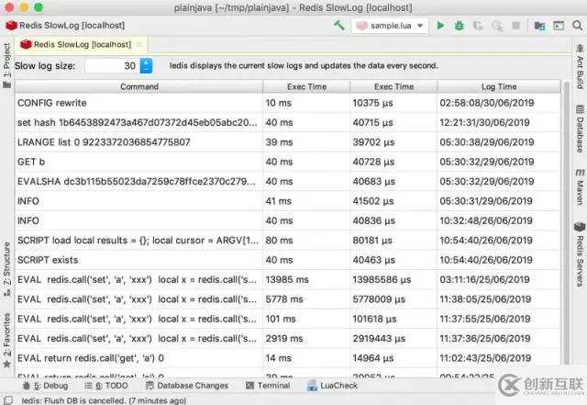This screenshot has height=405, width=587.
Task: Click the status message 'Iedis: Flush DB is cancelled'
Action: point(104,400)
